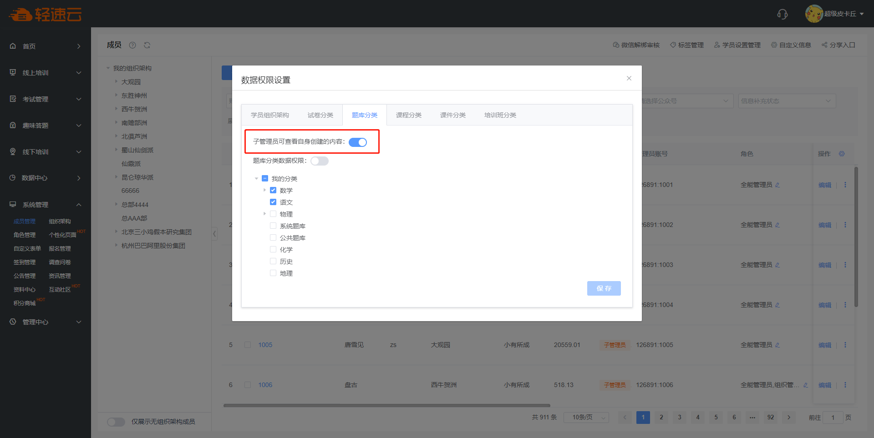Open member 1005 link

[265, 345]
